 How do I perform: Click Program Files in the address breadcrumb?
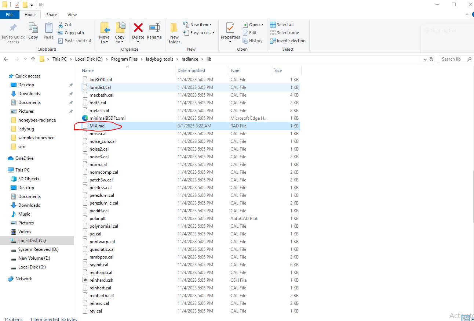[x=124, y=59]
